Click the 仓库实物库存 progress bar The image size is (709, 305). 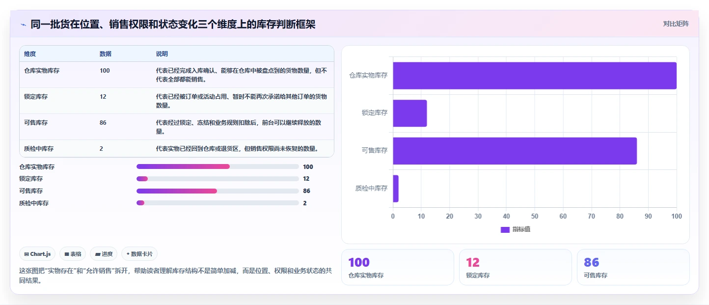click(x=218, y=166)
